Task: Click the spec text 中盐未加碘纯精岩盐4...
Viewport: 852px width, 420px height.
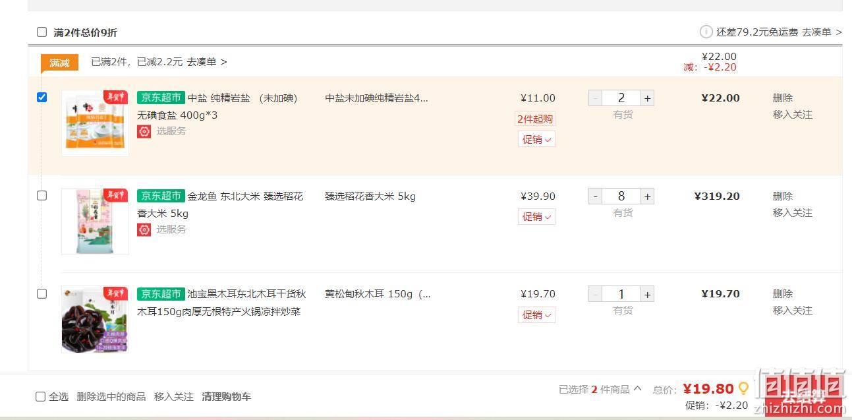Action: (x=376, y=98)
